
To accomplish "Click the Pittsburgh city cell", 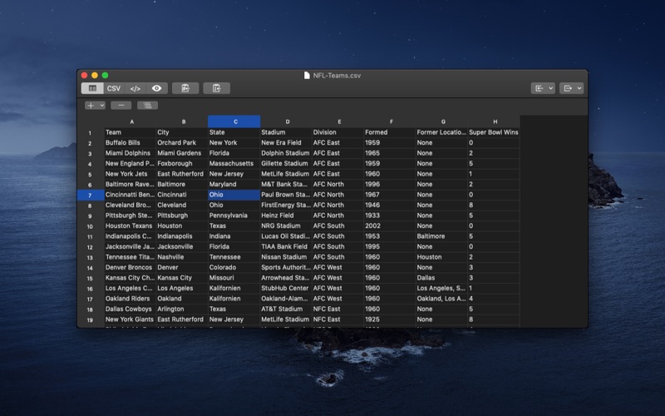I will pyautogui.click(x=182, y=215).
